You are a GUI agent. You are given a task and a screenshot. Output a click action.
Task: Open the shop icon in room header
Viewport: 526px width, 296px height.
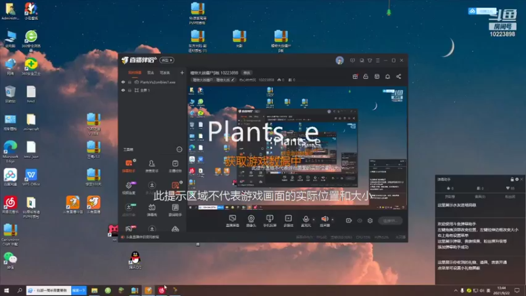pos(377,76)
